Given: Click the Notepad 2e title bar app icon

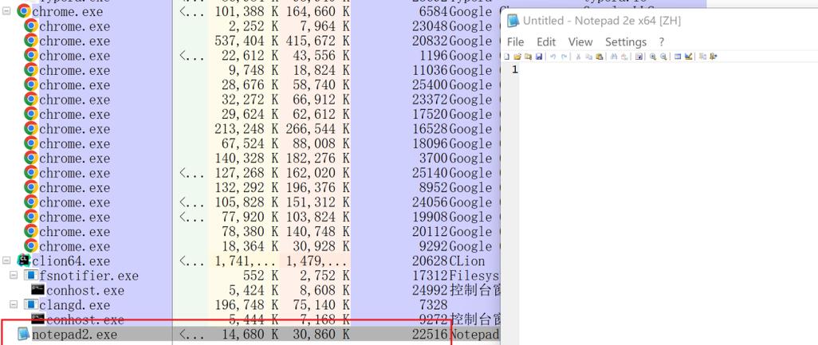Looking at the screenshot, I should coord(513,21).
